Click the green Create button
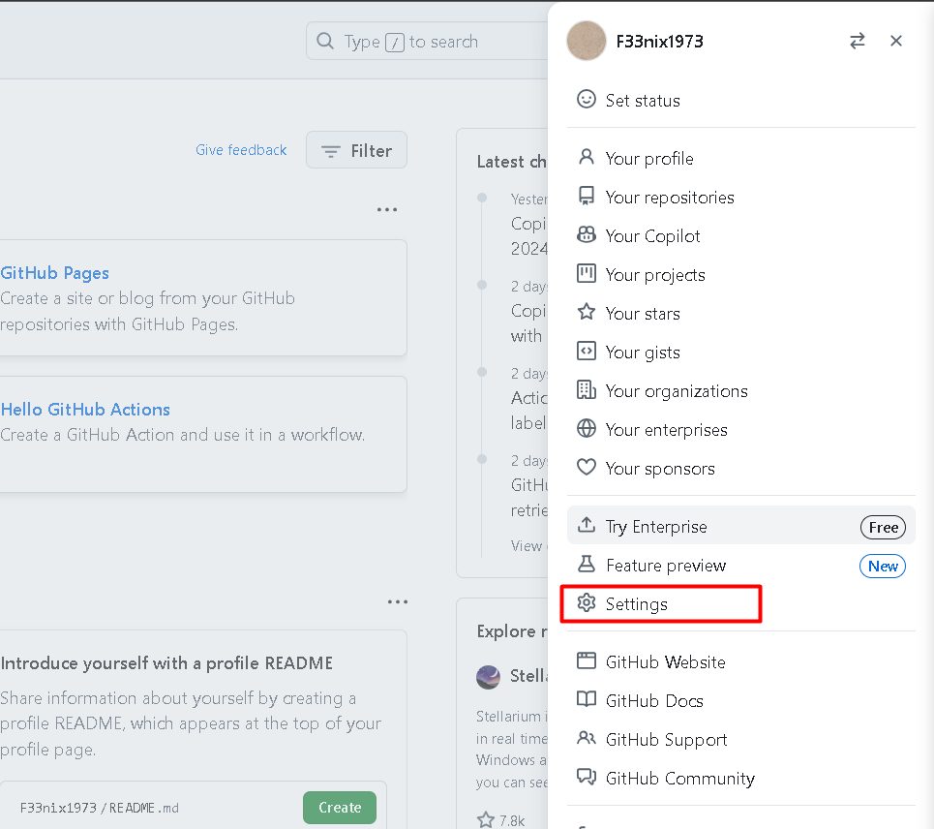This screenshot has width=934, height=829. pos(340,808)
